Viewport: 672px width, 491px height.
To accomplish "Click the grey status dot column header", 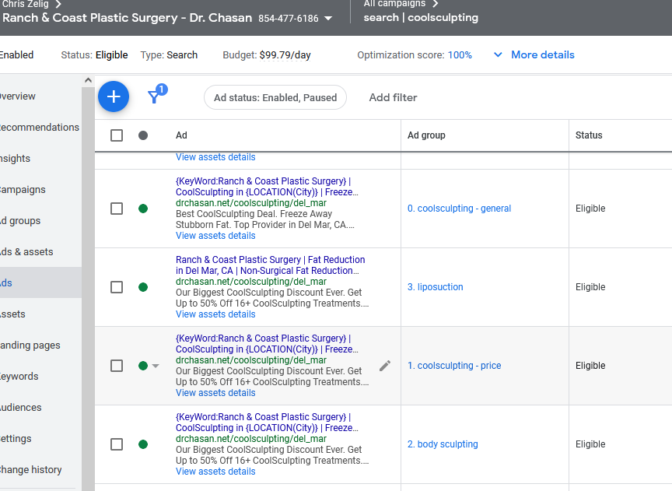I will click(x=143, y=135).
